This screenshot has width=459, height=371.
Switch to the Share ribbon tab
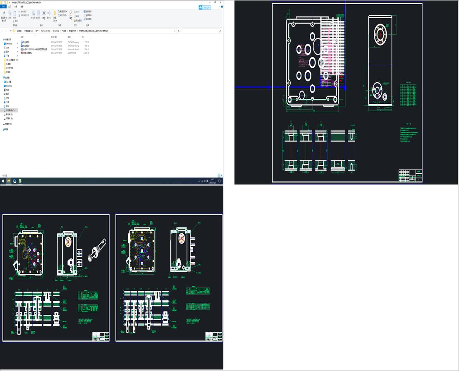[x=16, y=7]
